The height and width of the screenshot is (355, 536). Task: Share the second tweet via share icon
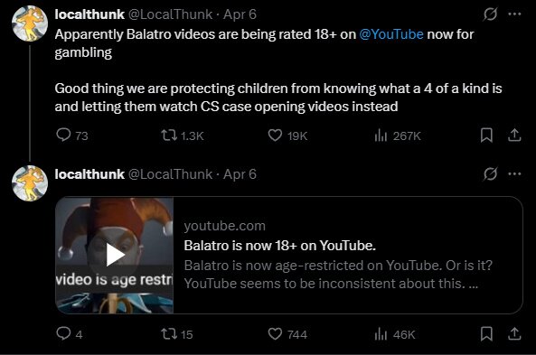tap(514, 334)
